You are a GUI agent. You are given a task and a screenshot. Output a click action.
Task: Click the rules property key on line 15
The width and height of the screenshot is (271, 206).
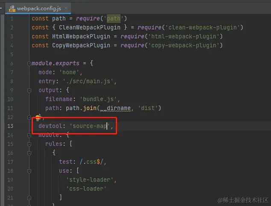pyautogui.click(x=54, y=144)
